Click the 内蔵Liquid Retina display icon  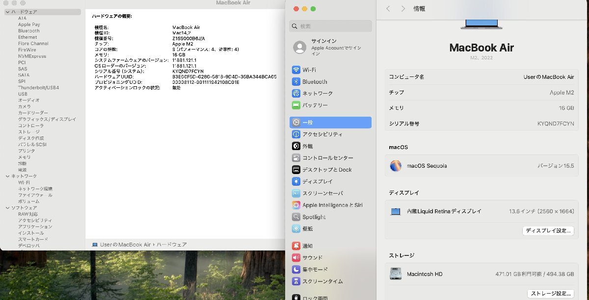[396, 211]
